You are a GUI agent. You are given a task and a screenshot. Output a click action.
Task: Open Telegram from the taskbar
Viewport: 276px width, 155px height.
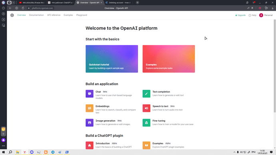point(53,152)
